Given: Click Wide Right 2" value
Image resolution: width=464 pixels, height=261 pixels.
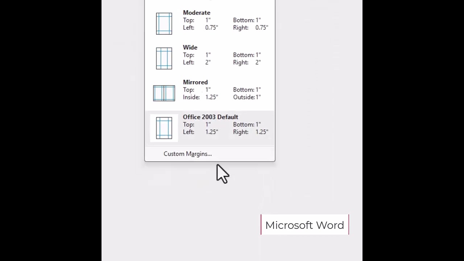Looking at the screenshot, I should (x=258, y=62).
